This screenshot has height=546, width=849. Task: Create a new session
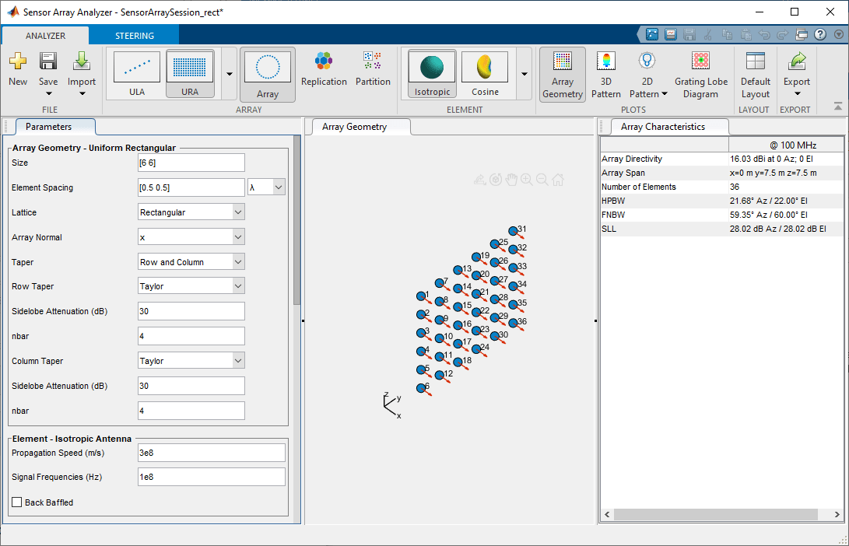coord(17,70)
